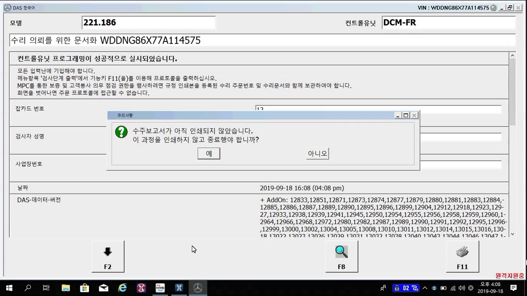Click the taskbar clock showing 4:08

pyautogui.click(x=490, y=288)
